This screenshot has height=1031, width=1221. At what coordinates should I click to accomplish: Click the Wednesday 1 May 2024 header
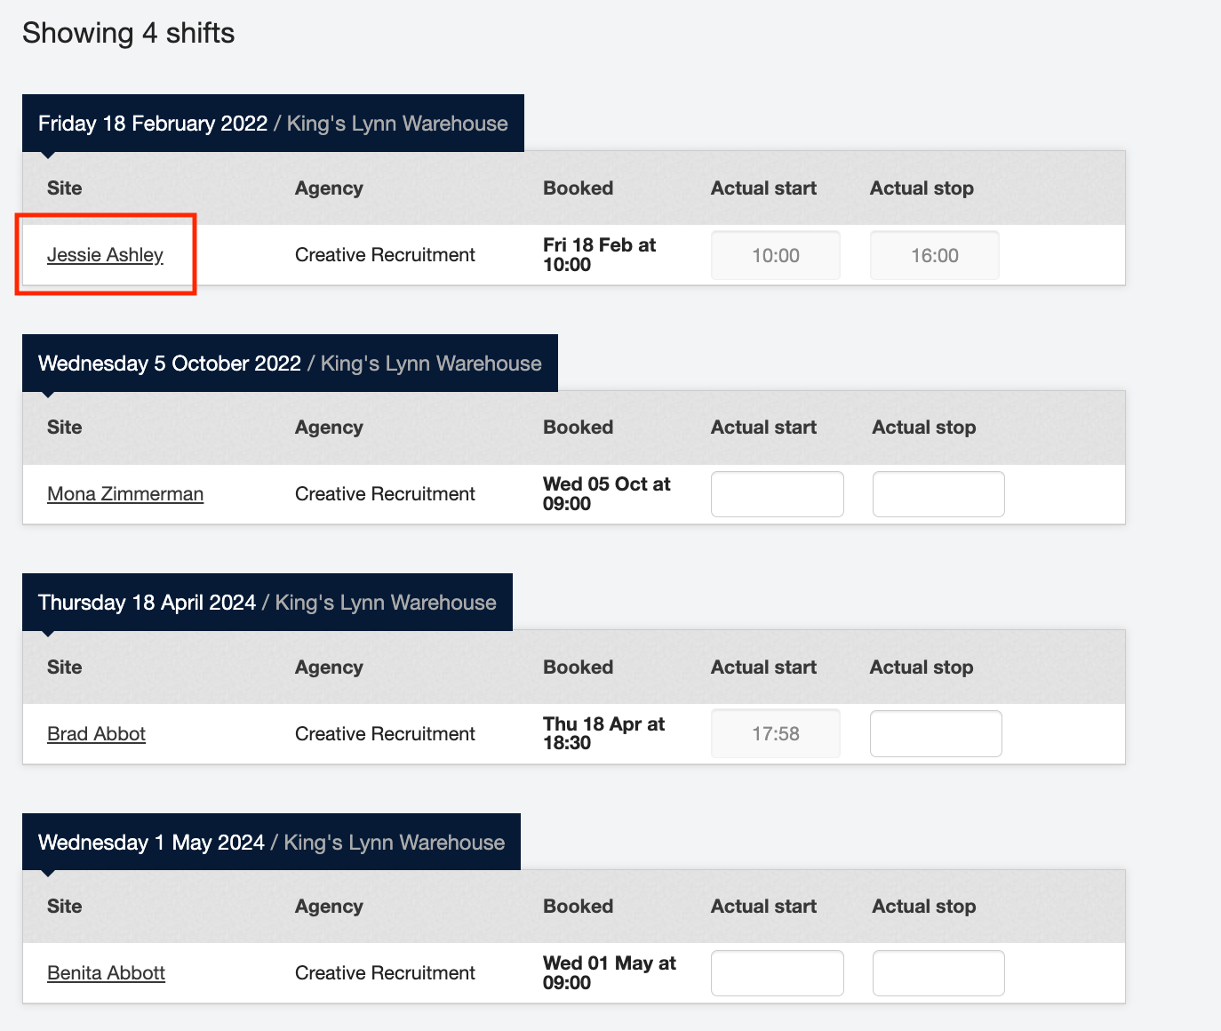click(271, 843)
